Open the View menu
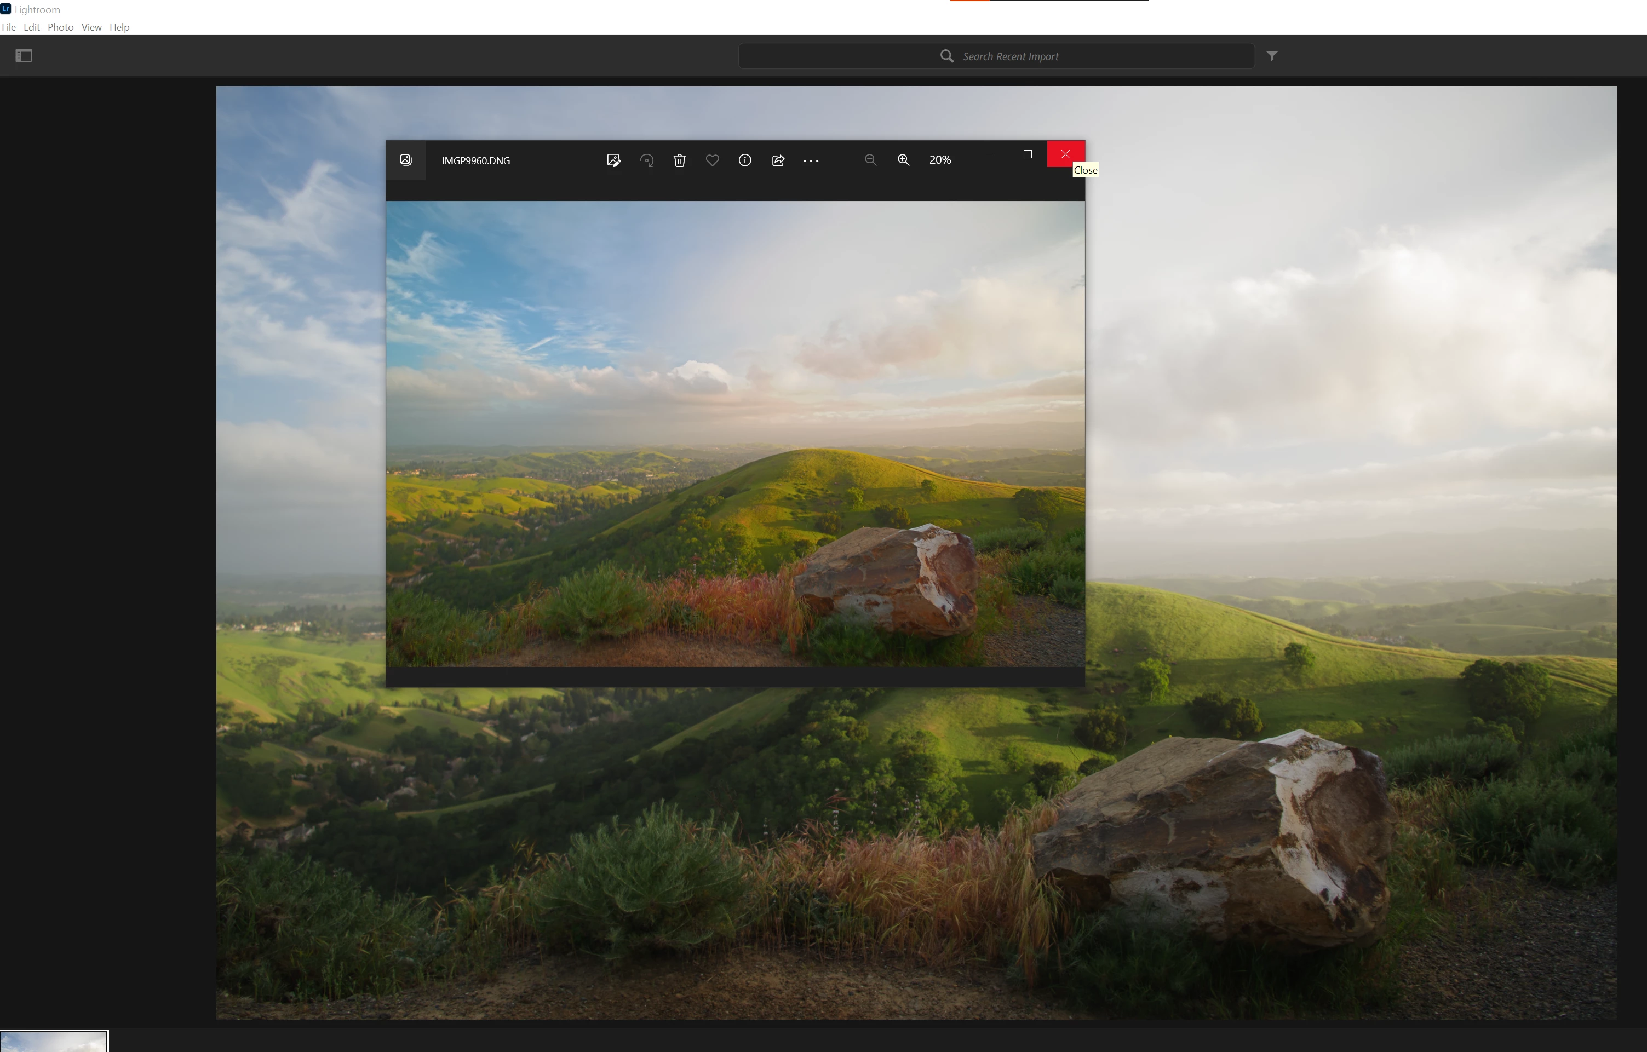 coord(91,27)
